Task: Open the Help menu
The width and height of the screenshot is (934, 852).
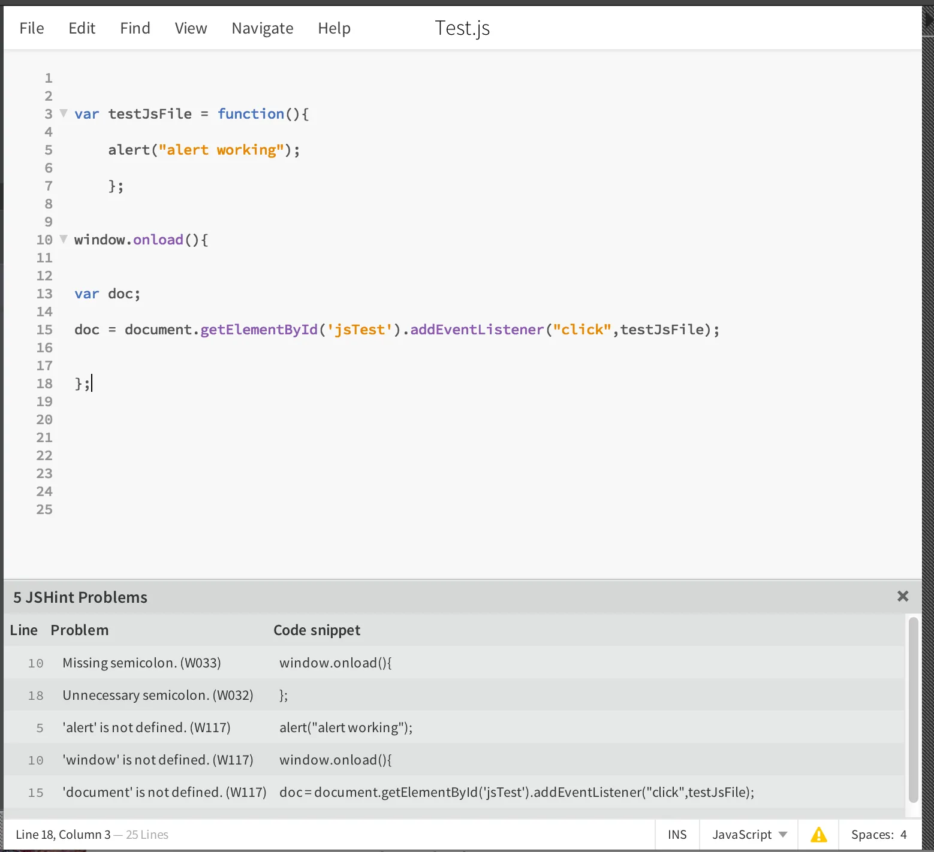Action: pyautogui.click(x=334, y=28)
